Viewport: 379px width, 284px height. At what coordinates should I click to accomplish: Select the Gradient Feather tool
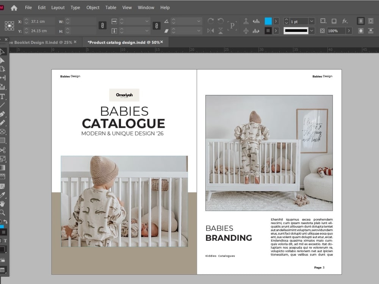point(2,176)
